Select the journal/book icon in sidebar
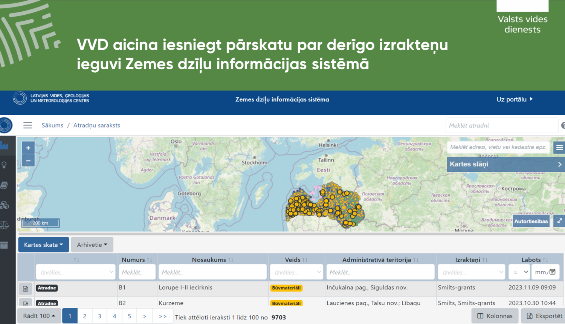Image resolution: width=565 pixels, height=324 pixels. coord(5,185)
